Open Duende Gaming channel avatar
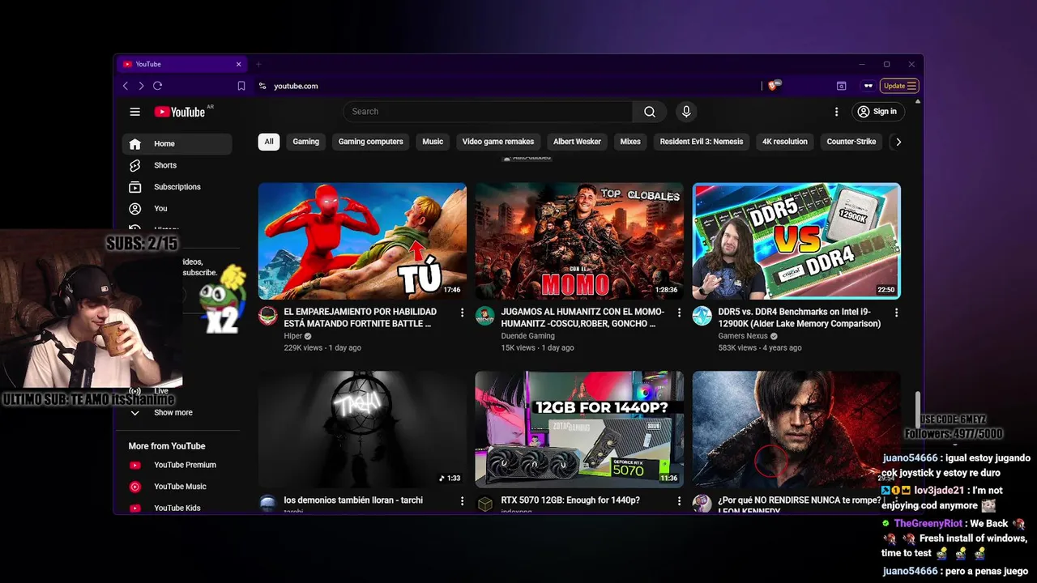 pos(484,316)
